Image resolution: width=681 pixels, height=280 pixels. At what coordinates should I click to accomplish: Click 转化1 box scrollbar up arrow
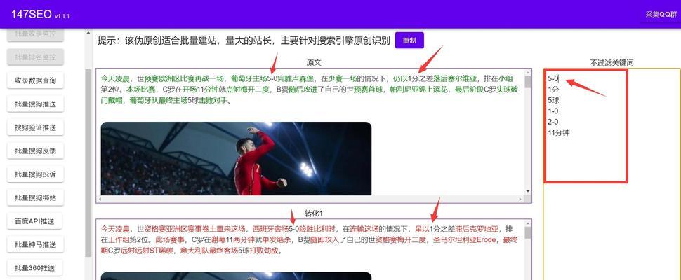(528, 223)
